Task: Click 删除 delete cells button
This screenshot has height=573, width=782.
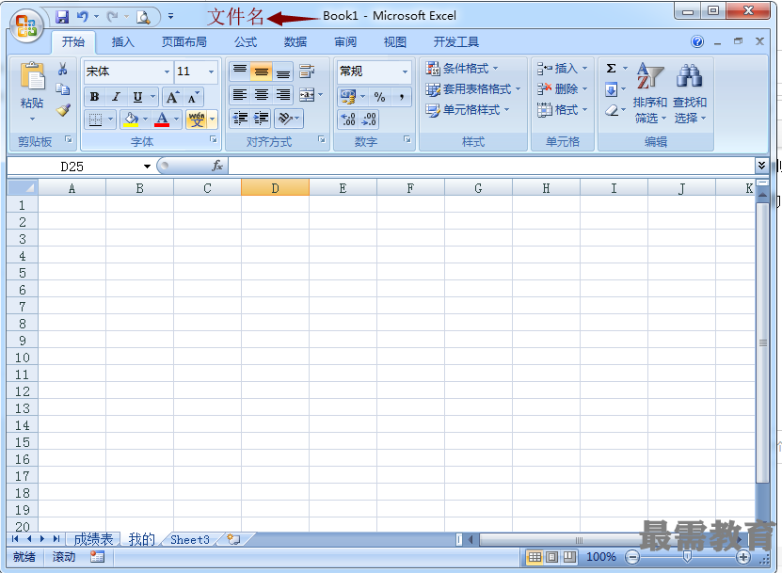Action: click(x=563, y=89)
